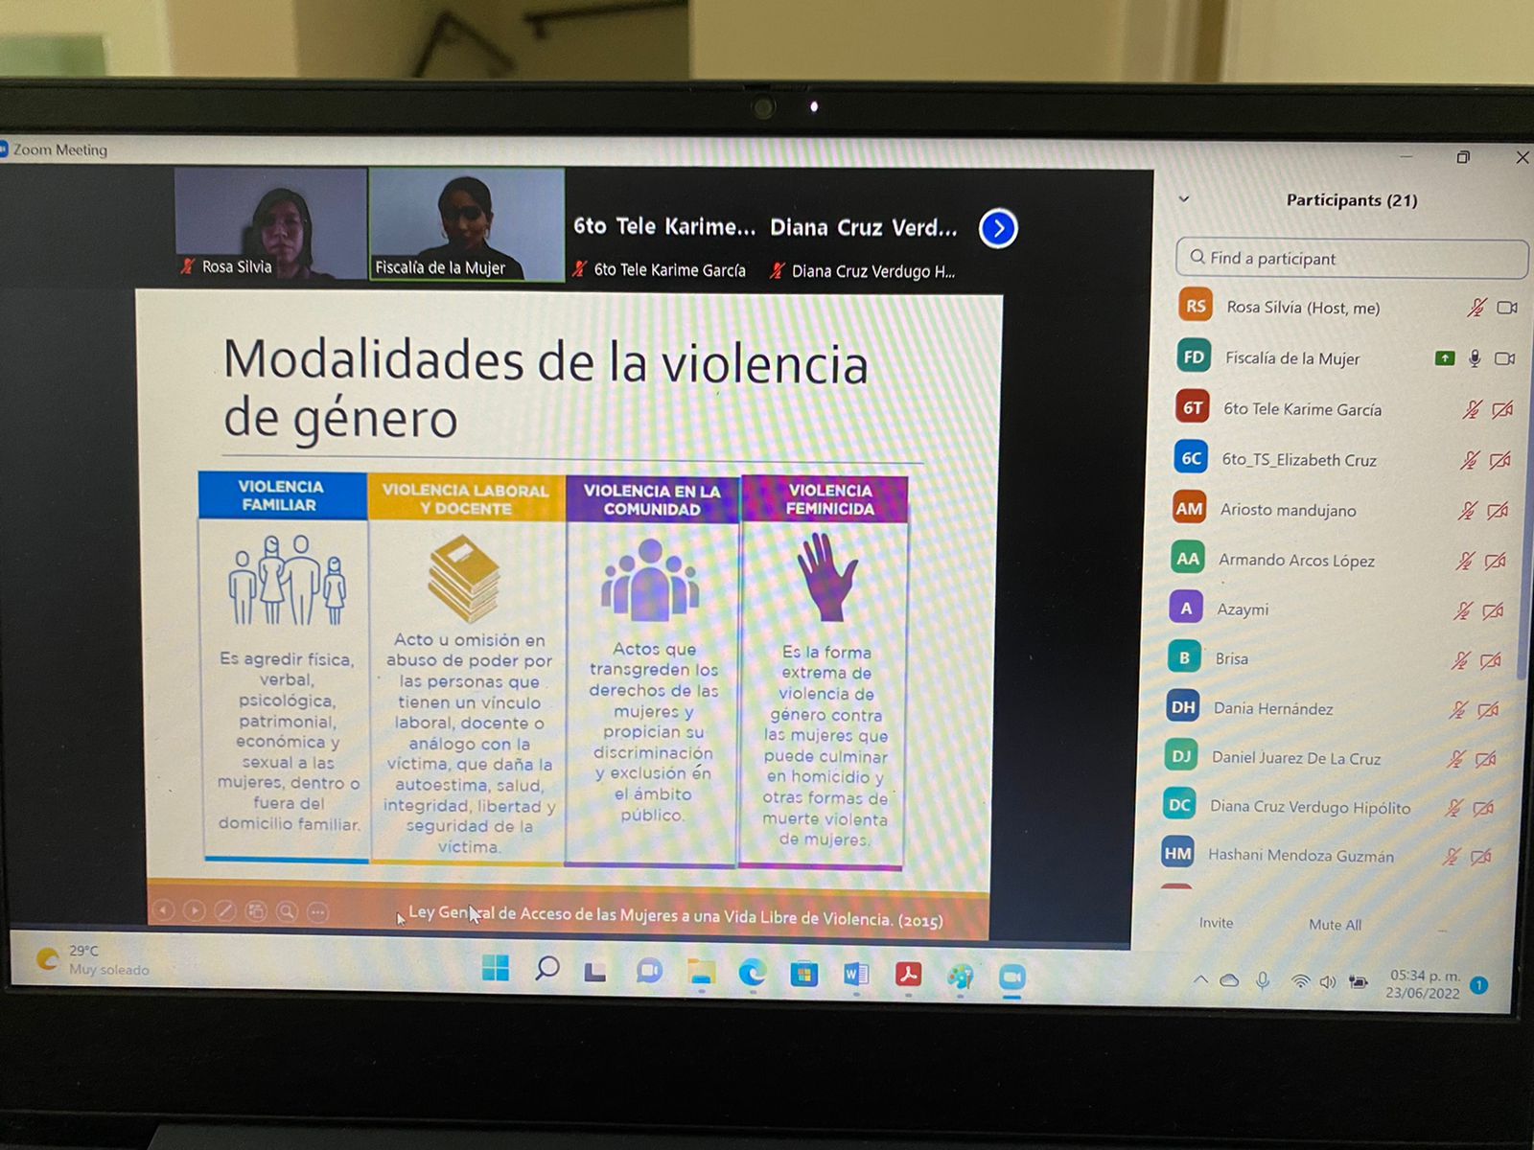Viewport: 1534px width, 1150px height.
Task: Expand hidden system tray icons chevron
Action: [1199, 979]
